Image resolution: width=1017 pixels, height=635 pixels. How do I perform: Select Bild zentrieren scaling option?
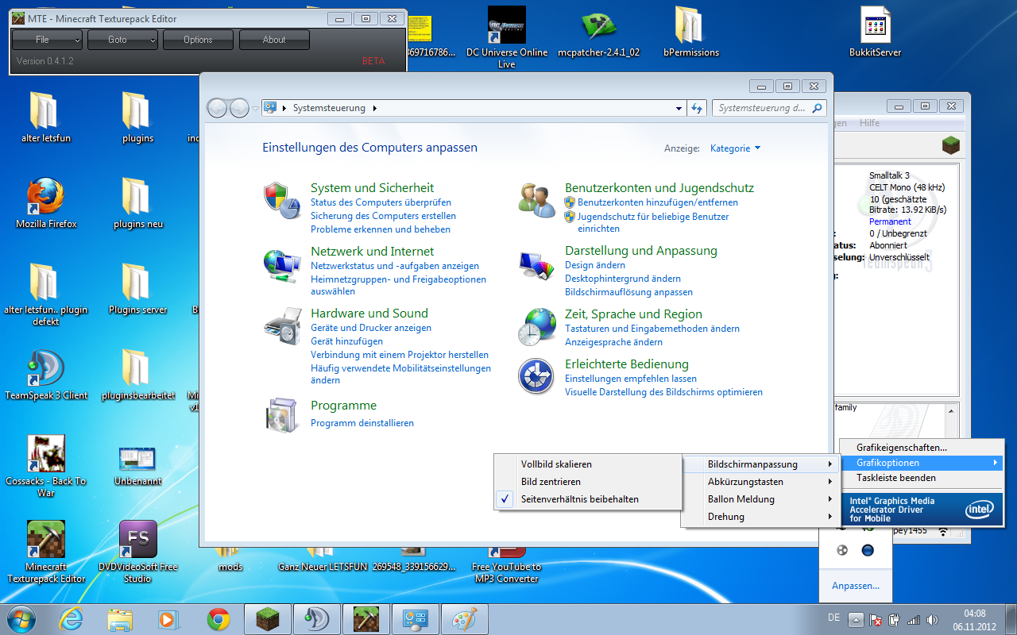[551, 482]
